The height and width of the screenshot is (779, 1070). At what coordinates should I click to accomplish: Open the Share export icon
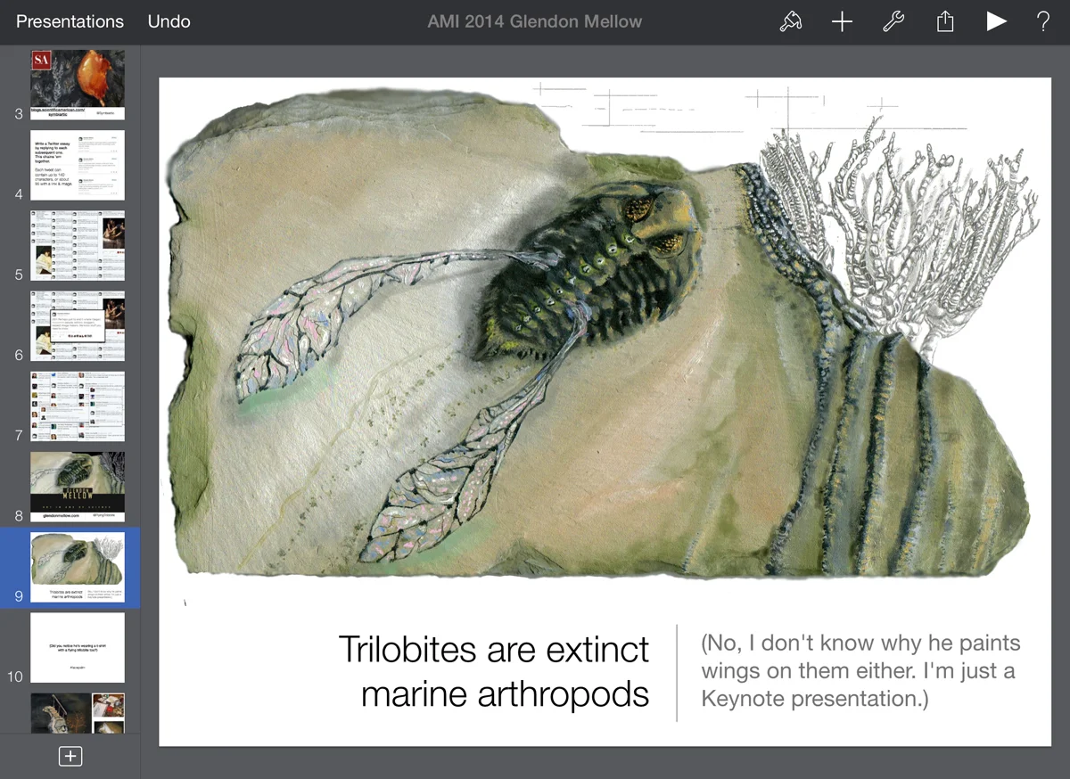pos(945,21)
